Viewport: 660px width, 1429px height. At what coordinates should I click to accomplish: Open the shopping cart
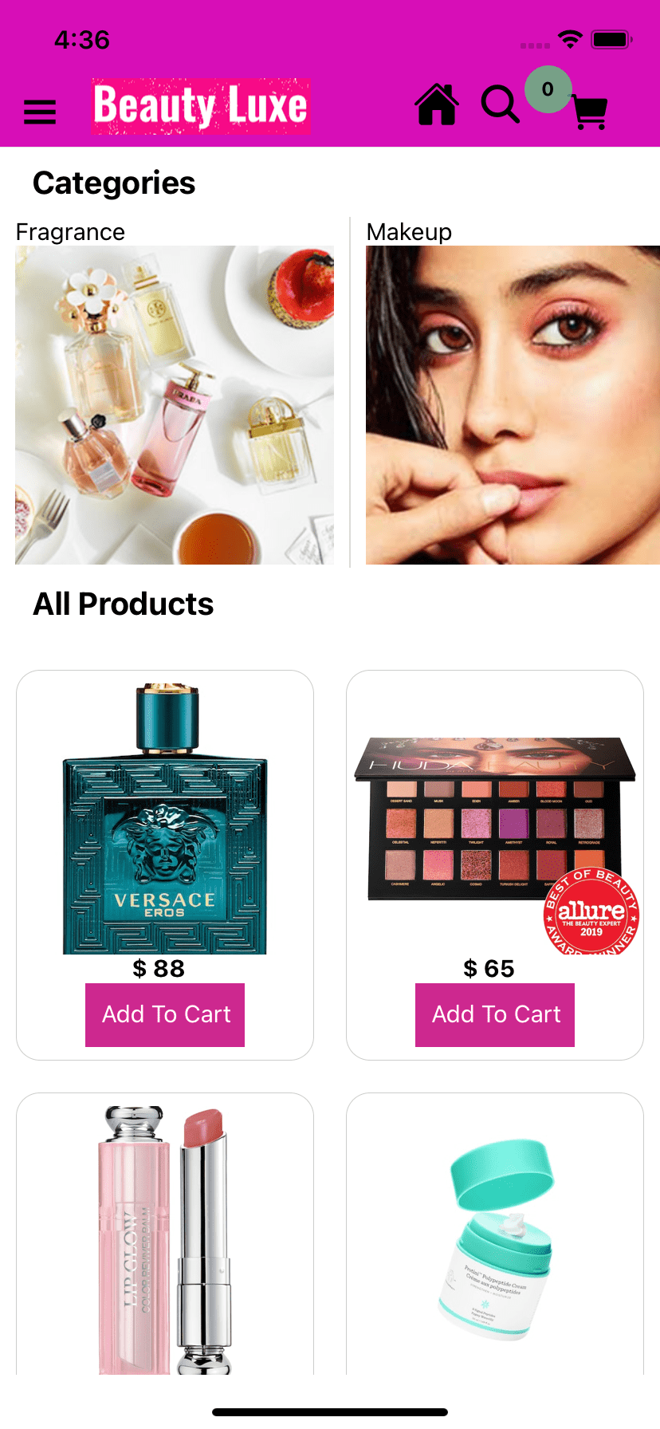[591, 112]
